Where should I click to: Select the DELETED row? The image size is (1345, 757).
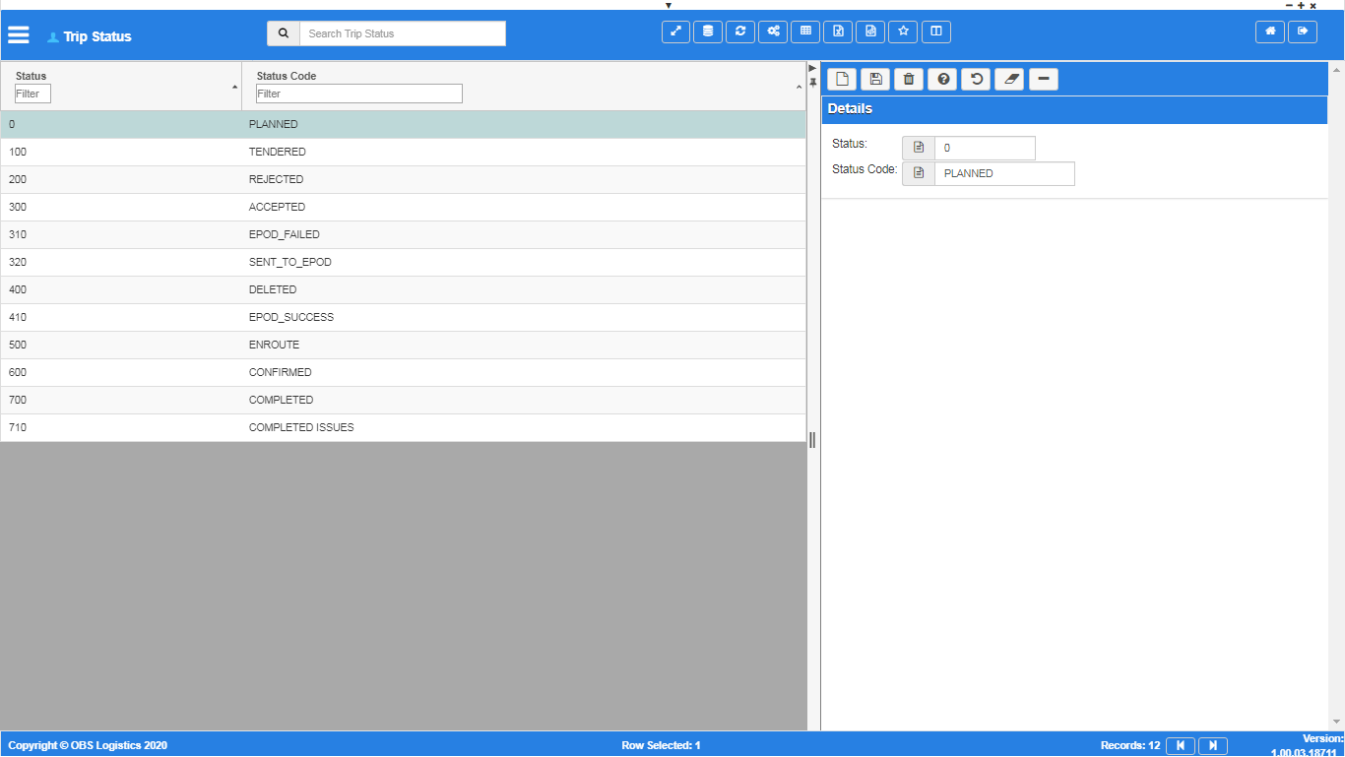point(403,289)
